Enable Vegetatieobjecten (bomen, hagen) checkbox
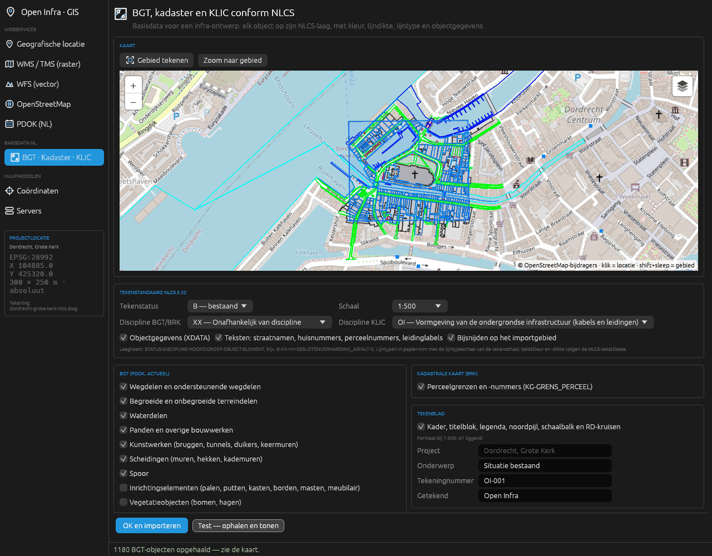This screenshot has width=712, height=556. click(123, 502)
